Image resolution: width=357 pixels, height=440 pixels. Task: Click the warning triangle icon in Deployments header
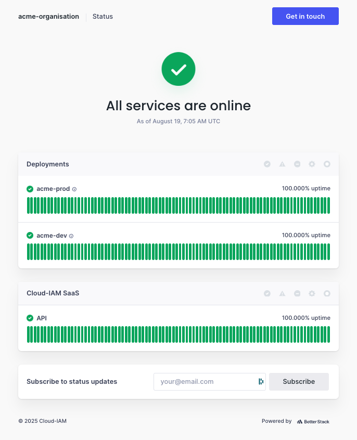[x=282, y=164]
